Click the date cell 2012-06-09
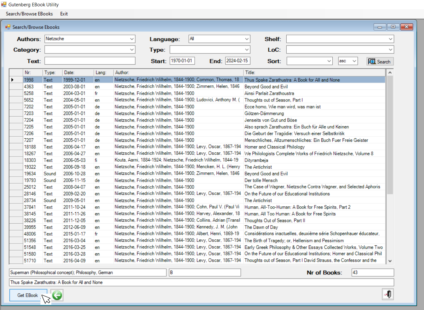The image size is (424, 310). [78, 227]
